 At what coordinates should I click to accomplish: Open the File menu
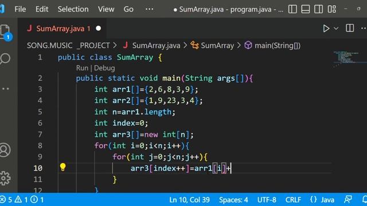point(20,9)
